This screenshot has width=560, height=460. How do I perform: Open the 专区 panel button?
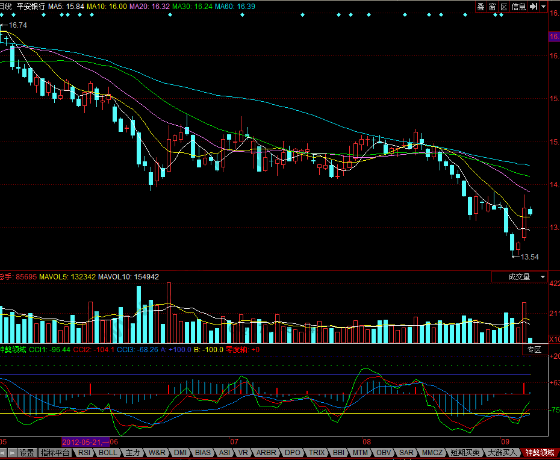click(535, 349)
